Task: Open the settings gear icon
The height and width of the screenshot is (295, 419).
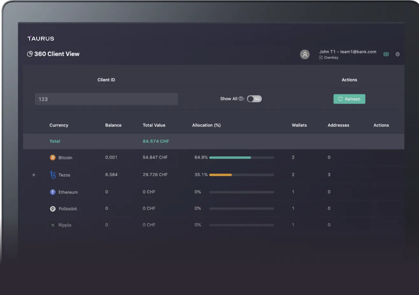Action: click(x=397, y=54)
